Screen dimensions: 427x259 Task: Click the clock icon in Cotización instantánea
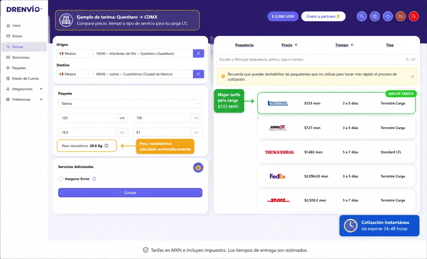(x=351, y=226)
